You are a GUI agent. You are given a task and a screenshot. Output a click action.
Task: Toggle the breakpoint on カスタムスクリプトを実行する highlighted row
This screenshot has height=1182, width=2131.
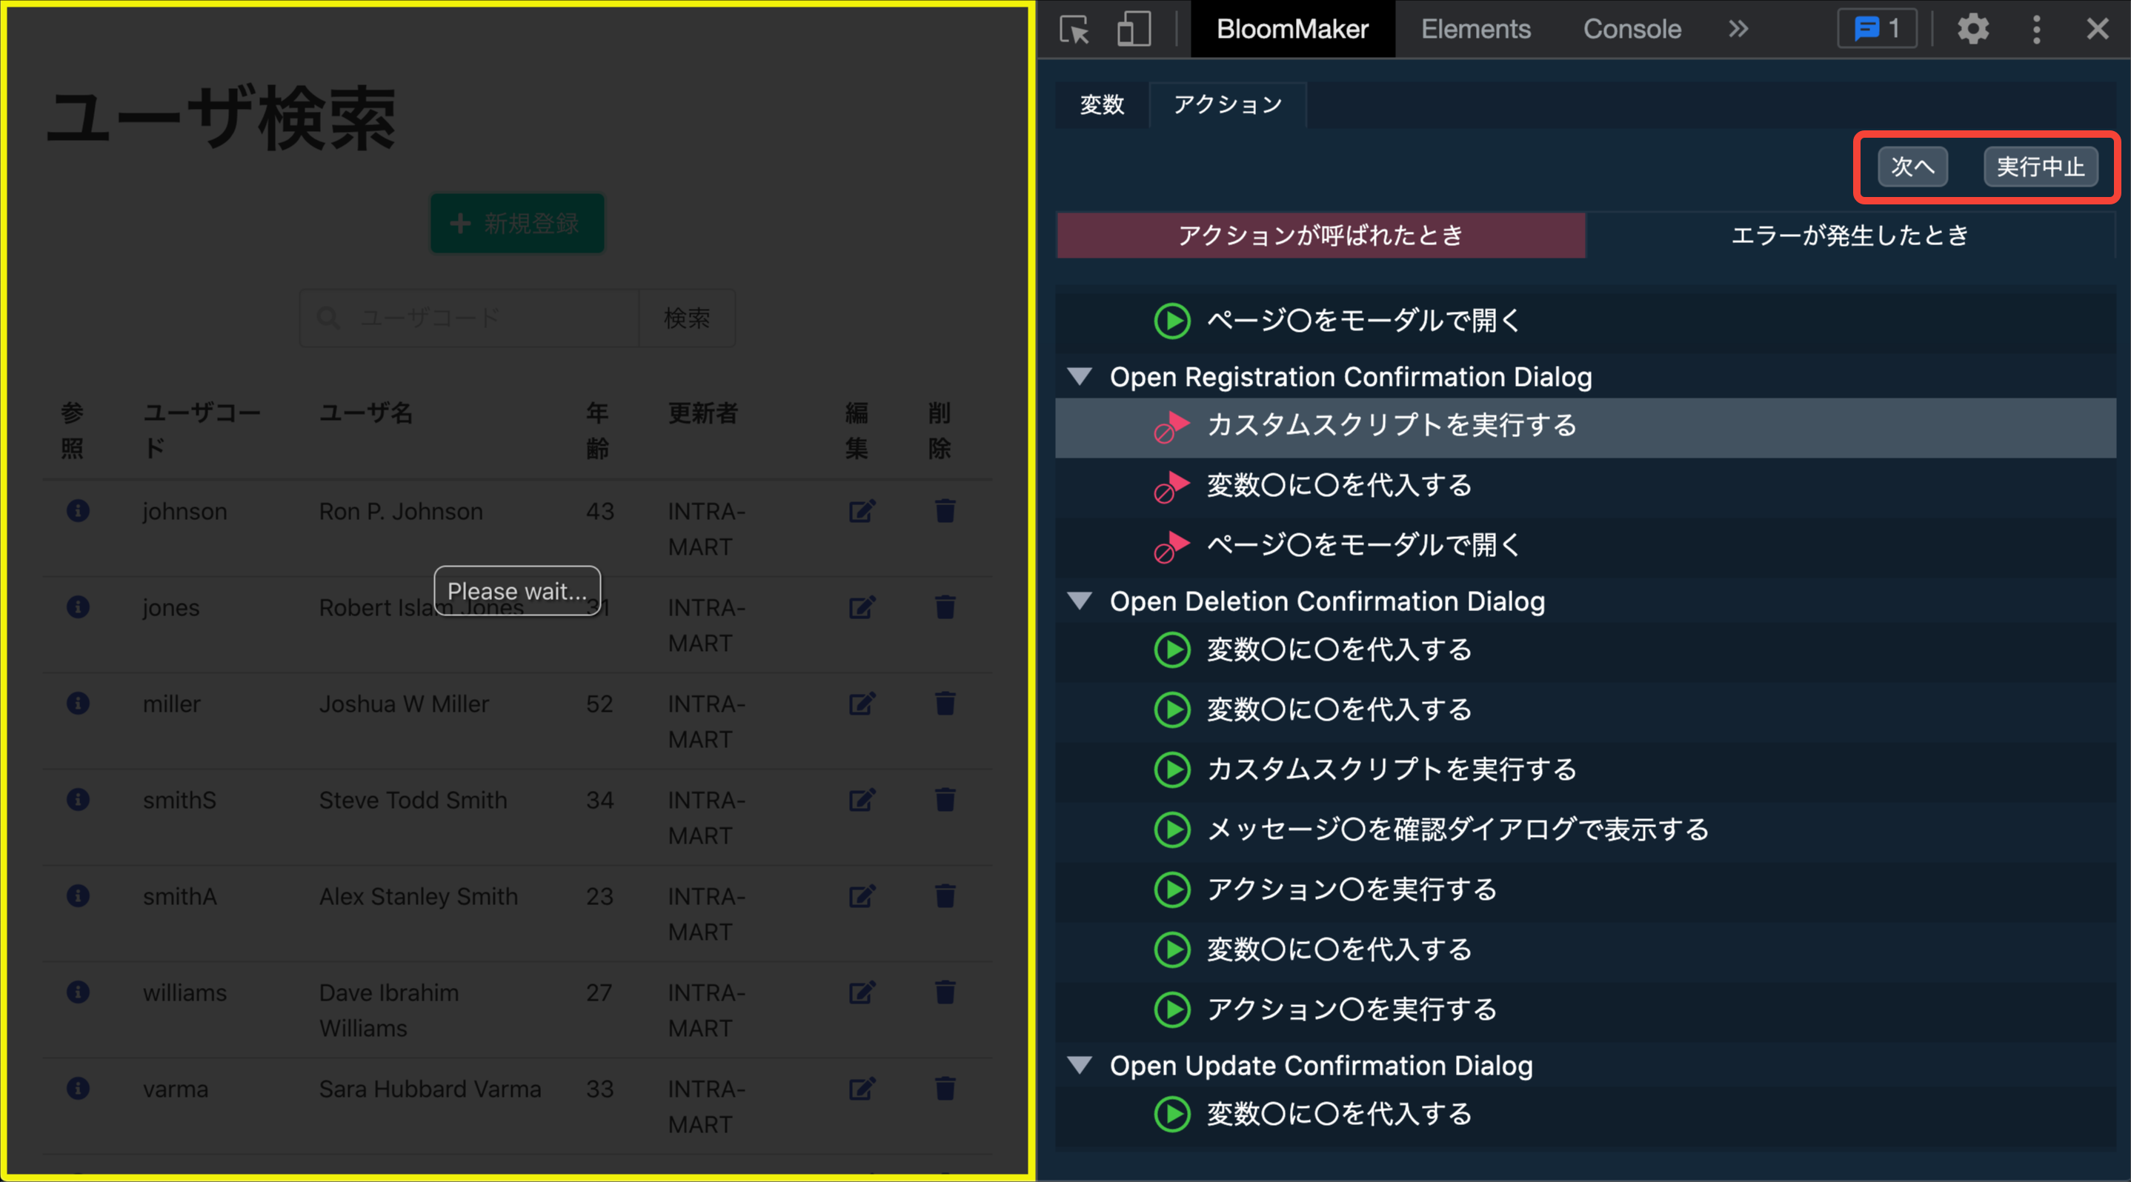click(1171, 427)
